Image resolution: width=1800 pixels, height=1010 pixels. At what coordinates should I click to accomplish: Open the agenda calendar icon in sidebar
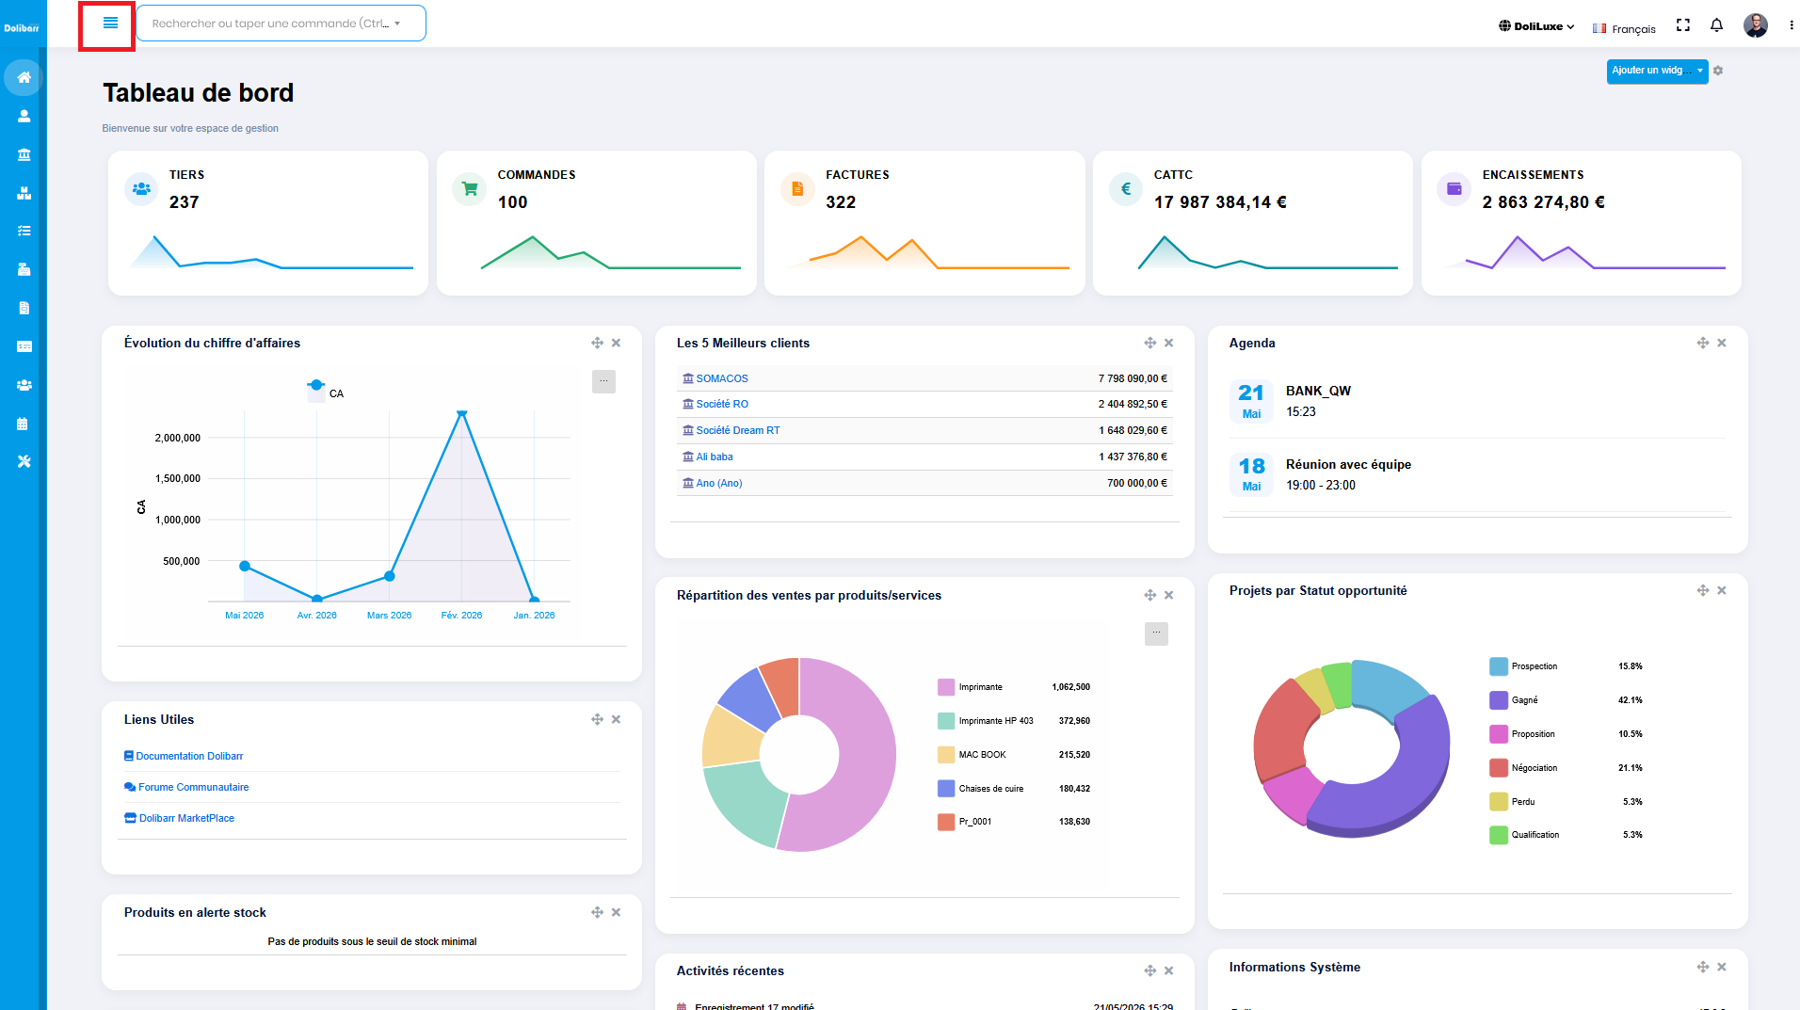(24, 424)
